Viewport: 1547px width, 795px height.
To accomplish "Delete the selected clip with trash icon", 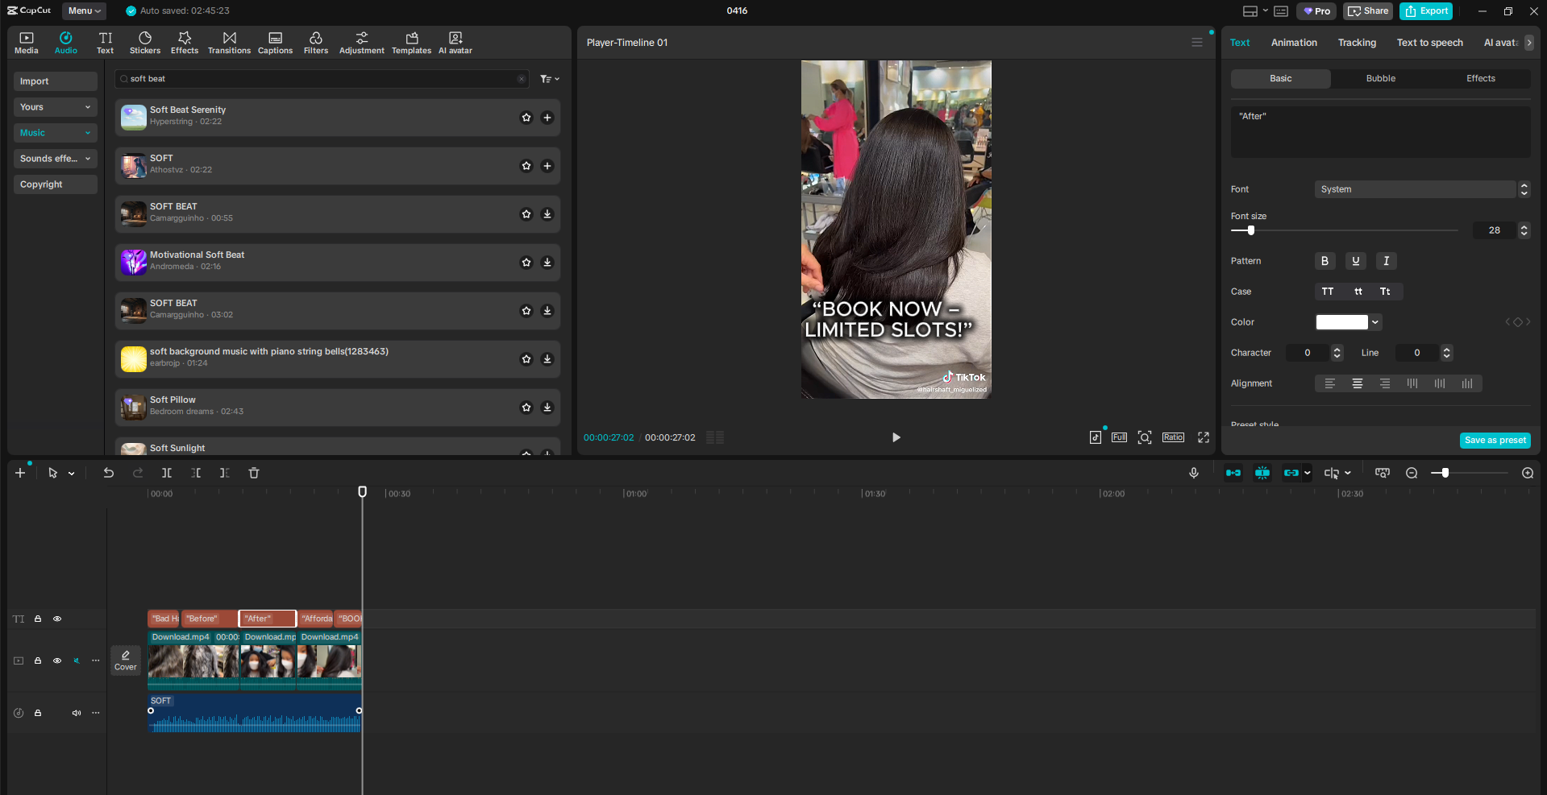I will (x=254, y=473).
